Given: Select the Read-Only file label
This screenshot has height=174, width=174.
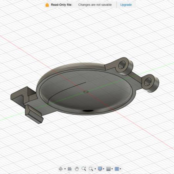Looking at the screenshot, I should [61, 5].
